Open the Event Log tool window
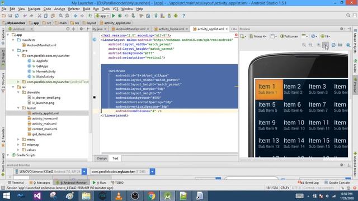 308,183
